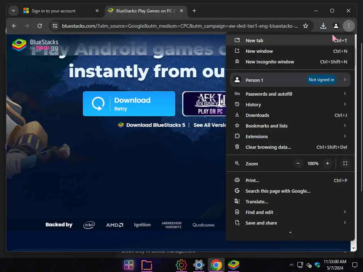
Task: Open a New Incognito window
Action: click(290, 62)
